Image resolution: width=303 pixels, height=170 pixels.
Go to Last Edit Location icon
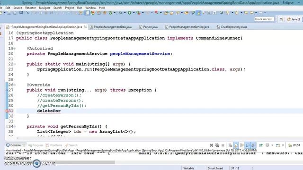[x=246, y=13]
